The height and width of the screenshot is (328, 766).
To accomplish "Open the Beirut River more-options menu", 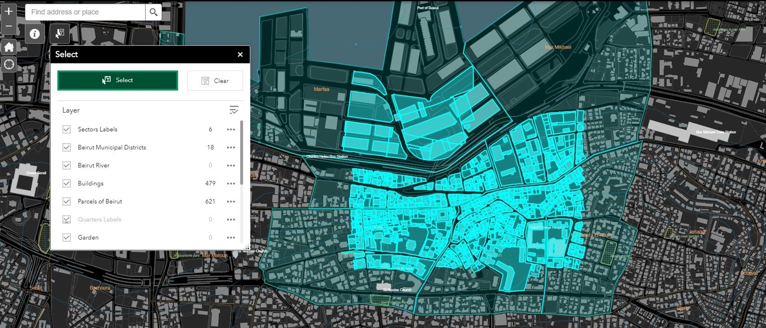I will coord(231,166).
